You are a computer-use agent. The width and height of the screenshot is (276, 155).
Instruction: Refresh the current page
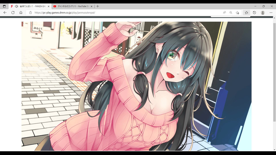(13, 13)
